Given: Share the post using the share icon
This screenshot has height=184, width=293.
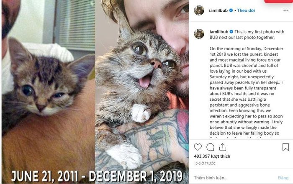Looking at the screenshot, I should 223,147.
